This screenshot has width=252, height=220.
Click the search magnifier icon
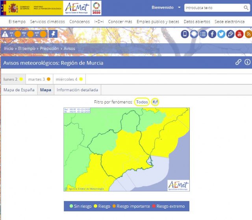(x=246, y=7)
